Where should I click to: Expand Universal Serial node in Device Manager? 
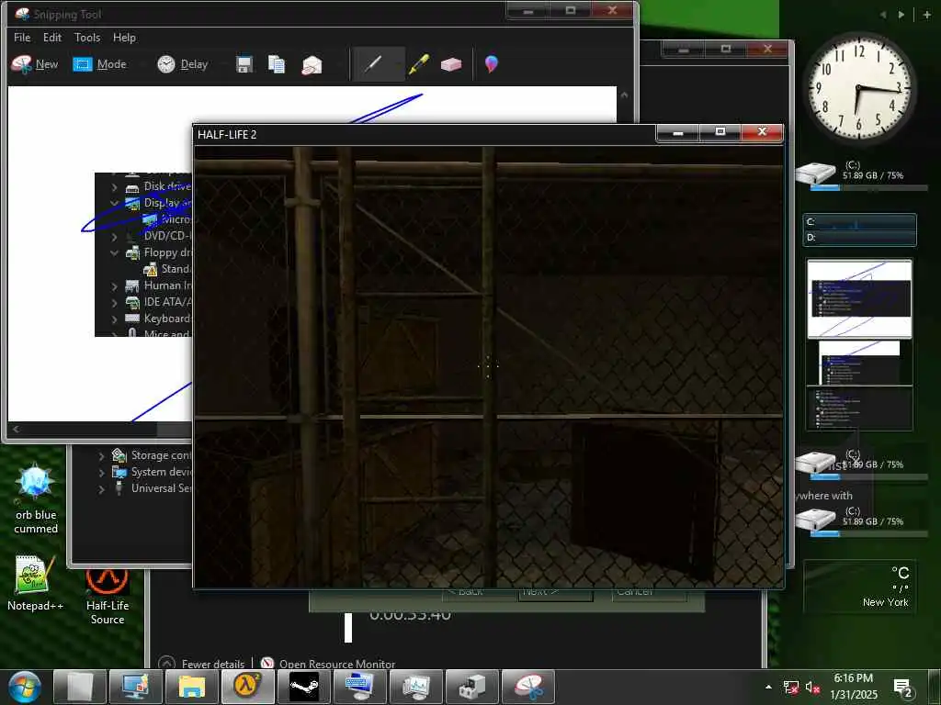pos(102,489)
